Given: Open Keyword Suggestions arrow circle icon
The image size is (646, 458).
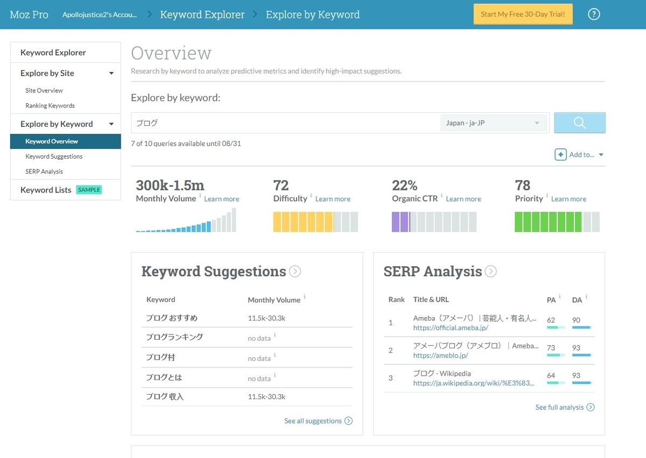Looking at the screenshot, I should (x=295, y=271).
